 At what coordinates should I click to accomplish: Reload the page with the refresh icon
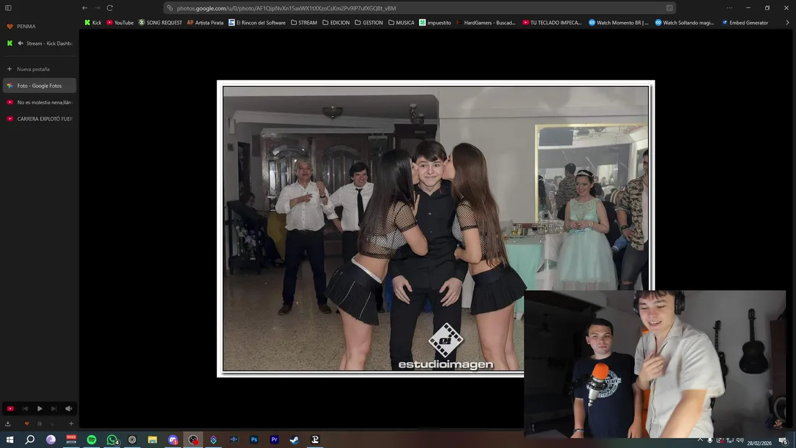(109, 8)
